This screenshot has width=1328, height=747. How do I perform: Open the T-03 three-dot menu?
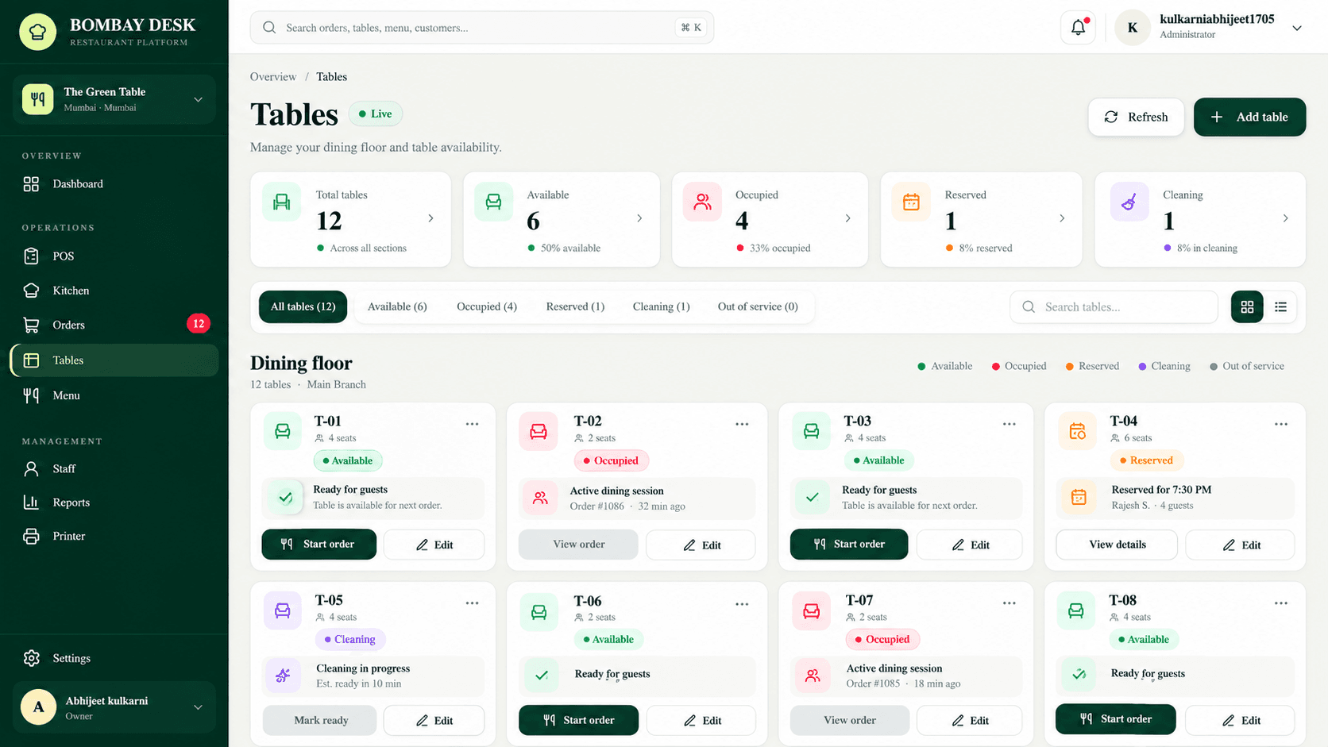[1009, 424]
